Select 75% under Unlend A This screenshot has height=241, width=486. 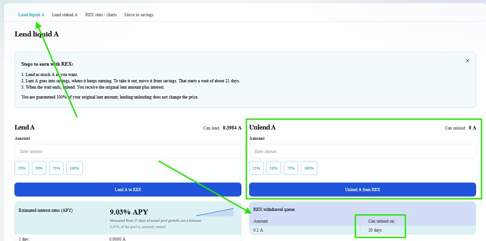(x=291, y=168)
